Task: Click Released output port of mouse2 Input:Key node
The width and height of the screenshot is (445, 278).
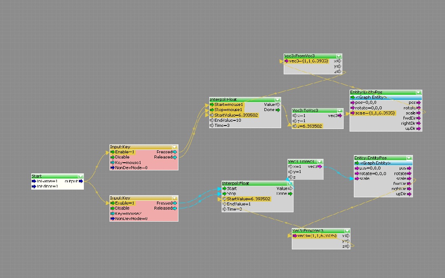Action: (175, 208)
